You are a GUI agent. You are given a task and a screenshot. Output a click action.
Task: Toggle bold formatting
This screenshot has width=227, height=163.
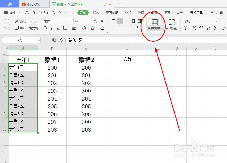tap(45, 28)
